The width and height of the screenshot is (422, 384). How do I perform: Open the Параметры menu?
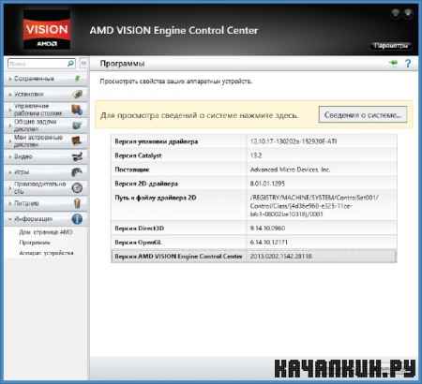coord(391,46)
